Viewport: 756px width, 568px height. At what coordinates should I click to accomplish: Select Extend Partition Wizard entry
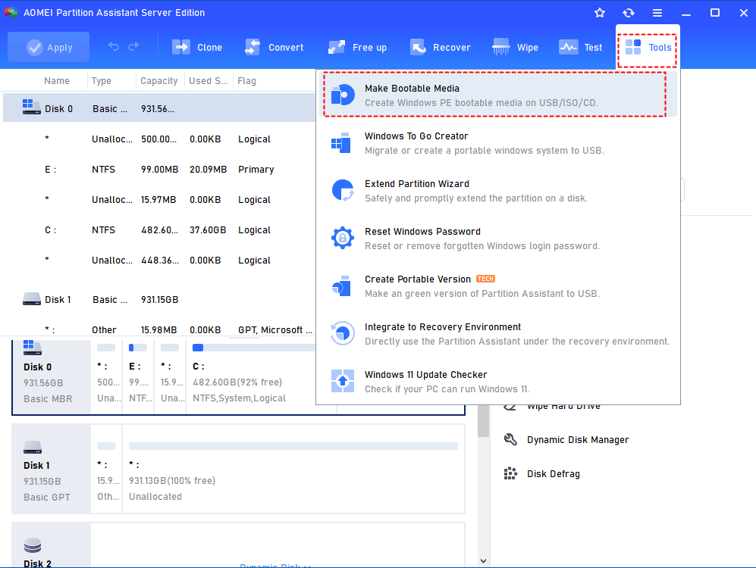coord(498,191)
